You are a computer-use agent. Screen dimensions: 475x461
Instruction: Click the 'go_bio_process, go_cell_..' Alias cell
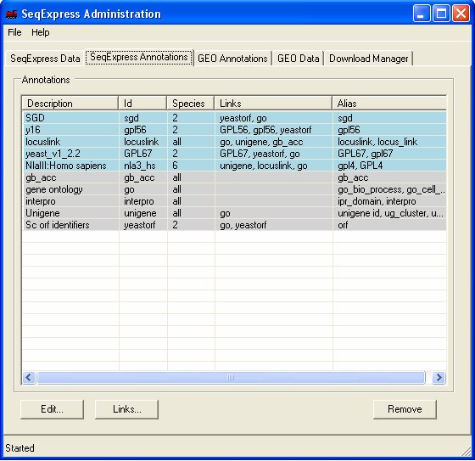(389, 189)
